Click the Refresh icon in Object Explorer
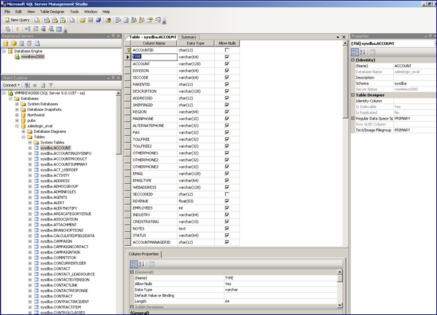This screenshot has width=437, height=315. (x=43, y=85)
